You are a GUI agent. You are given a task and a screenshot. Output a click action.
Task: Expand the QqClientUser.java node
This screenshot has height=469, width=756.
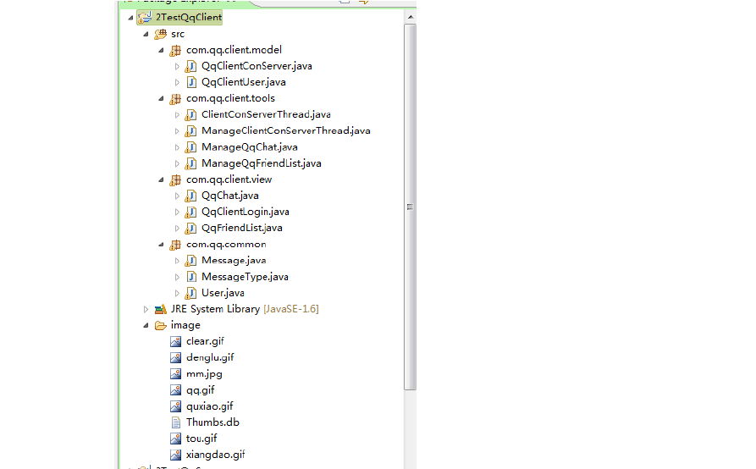click(177, 82)
